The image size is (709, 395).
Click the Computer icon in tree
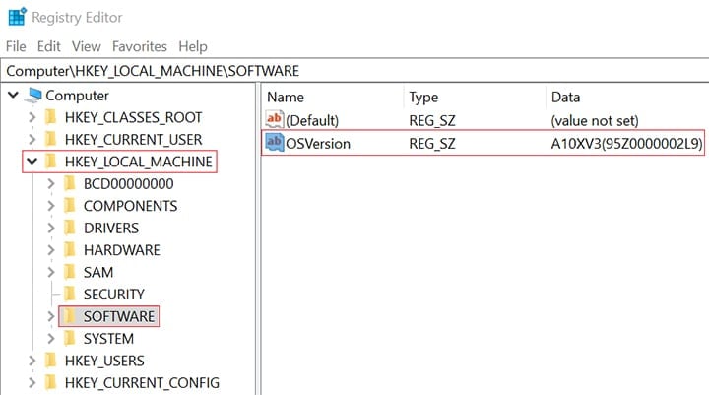[33, 95]
